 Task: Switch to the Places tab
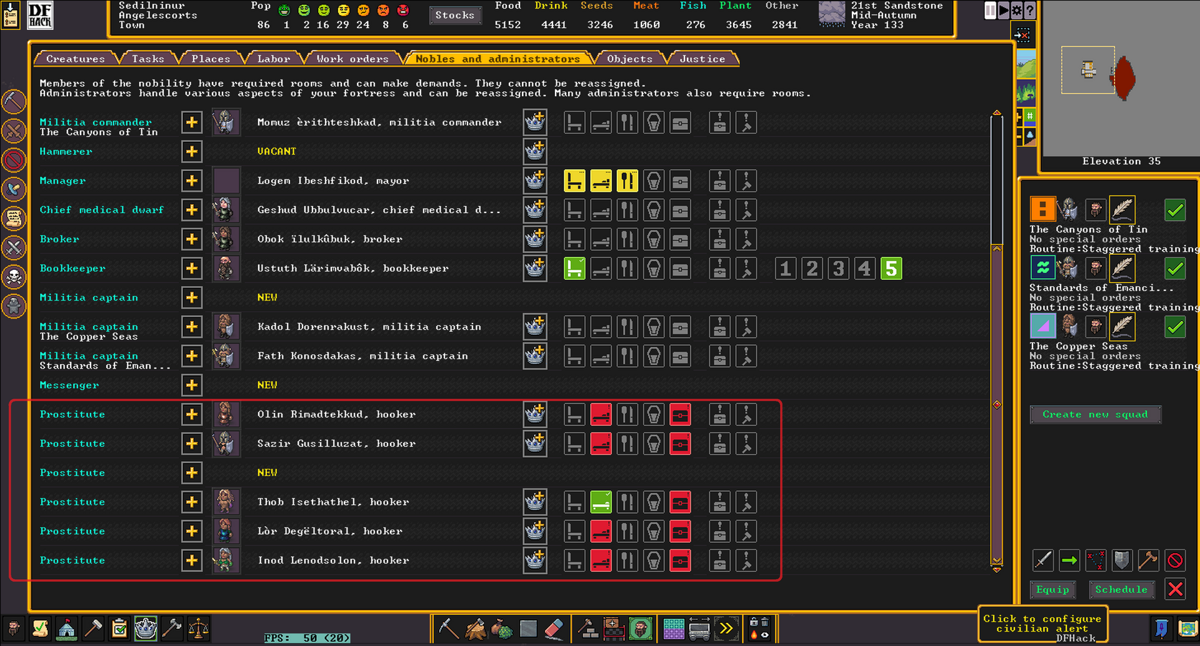click(211, 59)
